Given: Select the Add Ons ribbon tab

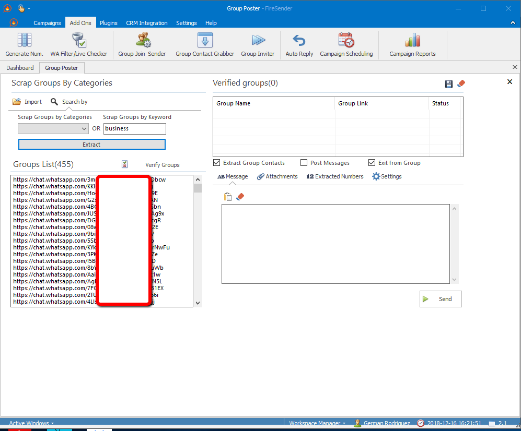Looking at the screenshot, I should 80,23.
